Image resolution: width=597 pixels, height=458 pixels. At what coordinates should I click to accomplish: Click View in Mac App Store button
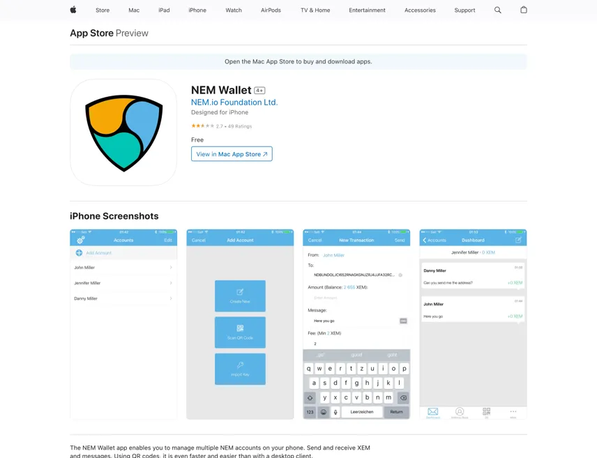pyautogui.click(x=232, y=154)
